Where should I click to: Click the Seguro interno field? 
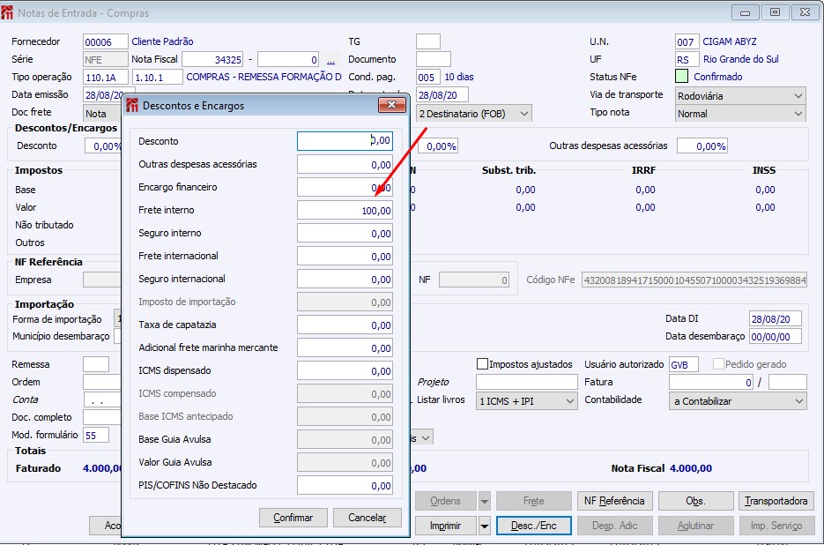tap(345, 233)
